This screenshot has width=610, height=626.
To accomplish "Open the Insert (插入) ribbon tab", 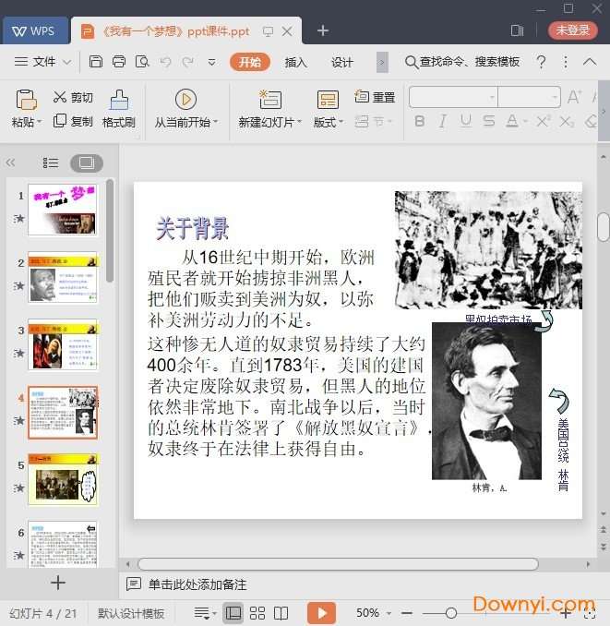I will pyautogui.click(x=296, y=62).
